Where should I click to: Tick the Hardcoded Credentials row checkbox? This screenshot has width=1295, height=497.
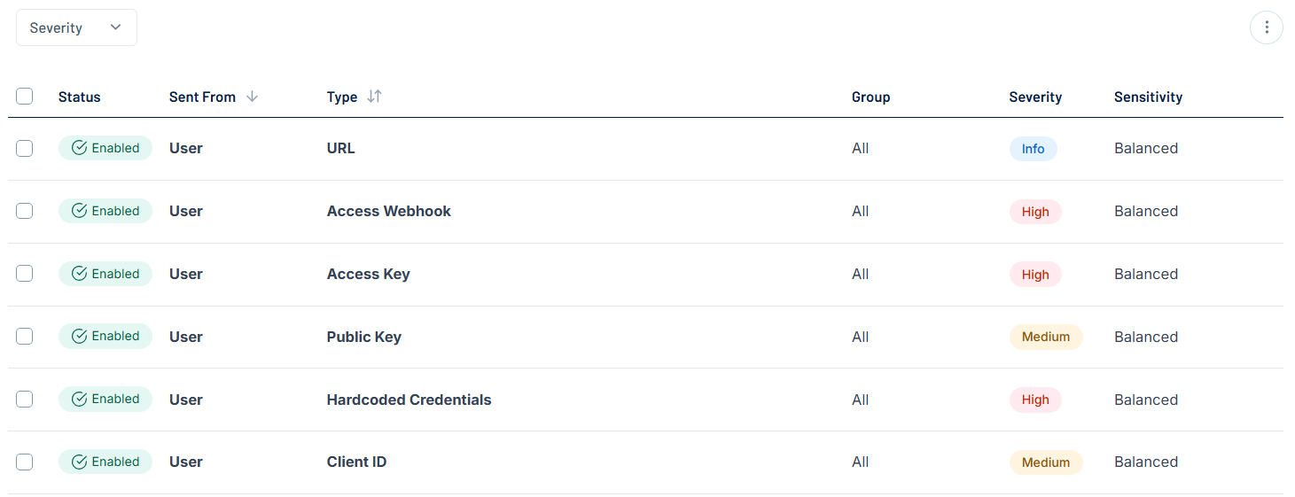pyautogui.click(x=25, y=400)
